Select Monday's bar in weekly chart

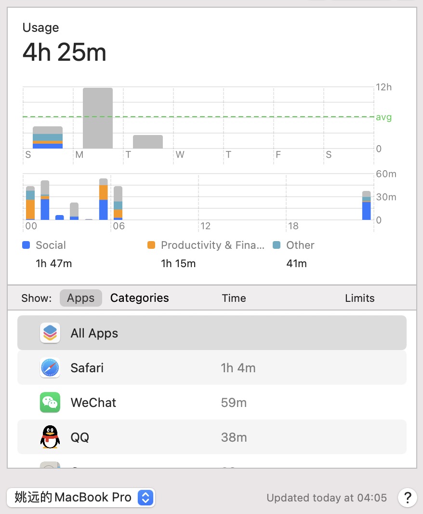[x=98, y=118]
